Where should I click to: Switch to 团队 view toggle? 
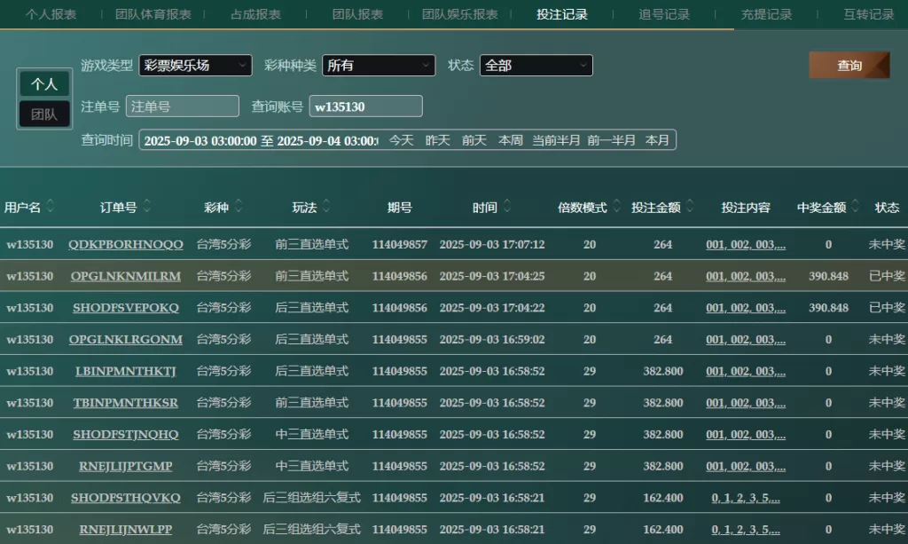[44, 114]
